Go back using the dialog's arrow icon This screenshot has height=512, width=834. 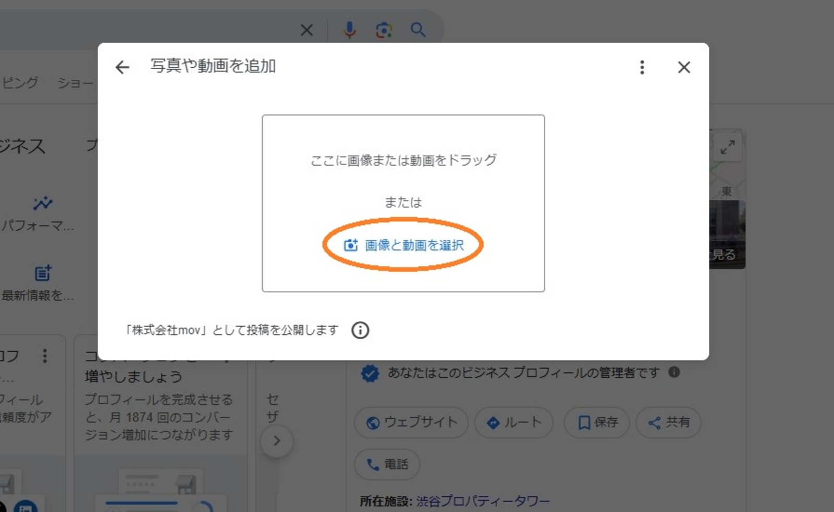(122, 67)
